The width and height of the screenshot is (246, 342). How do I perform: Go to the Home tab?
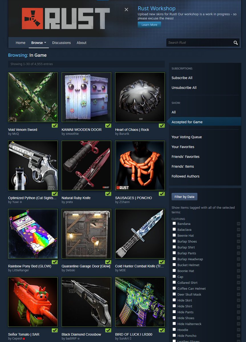21,43
